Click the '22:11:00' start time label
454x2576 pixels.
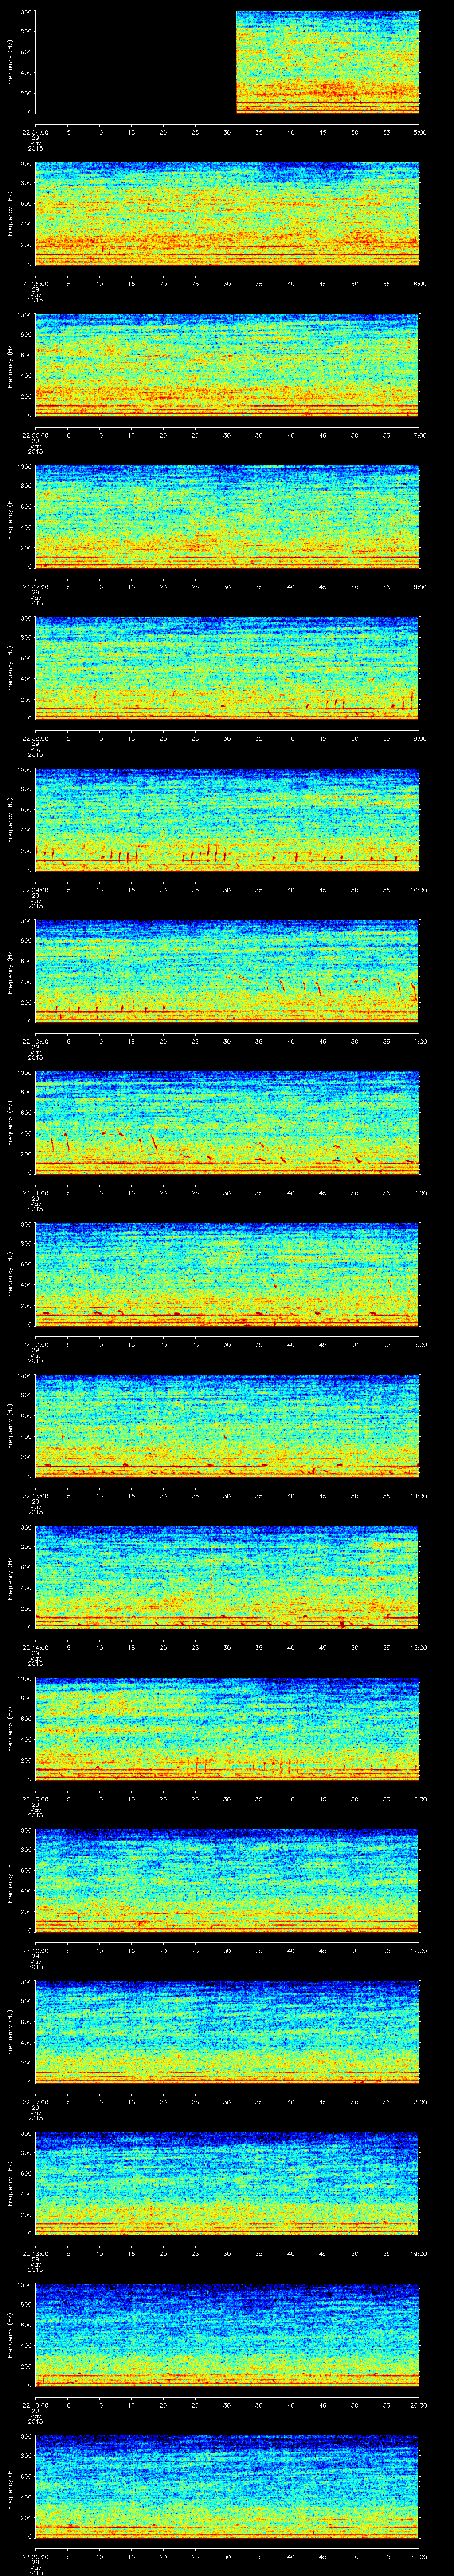(x=35, y=1192)
